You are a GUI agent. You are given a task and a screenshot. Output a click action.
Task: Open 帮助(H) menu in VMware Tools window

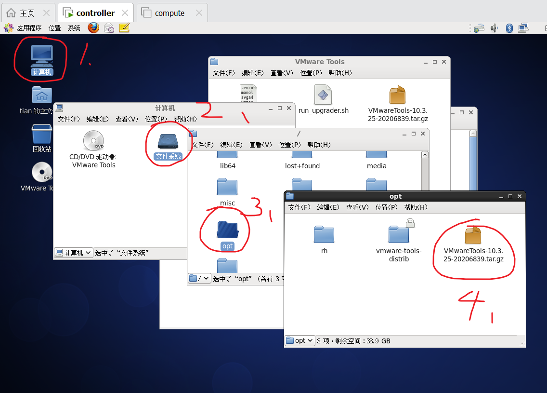340,73
